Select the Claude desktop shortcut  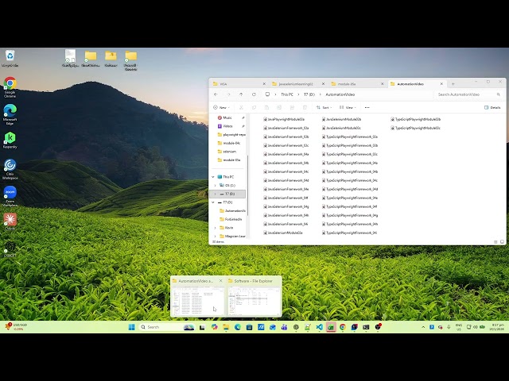point(10,221)
